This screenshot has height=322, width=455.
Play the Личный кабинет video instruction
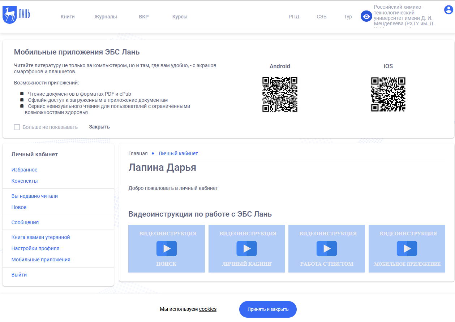(x=246, y=248)
